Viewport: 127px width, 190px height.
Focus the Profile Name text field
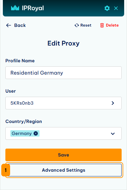(x=63, y=73)
